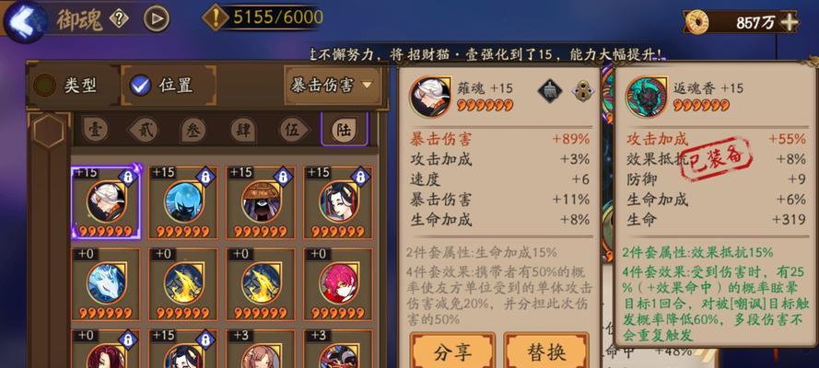The width and height of the screenshot is (819, 368).
Task: Select the 壹 position tab
Action: click(96, 130)
